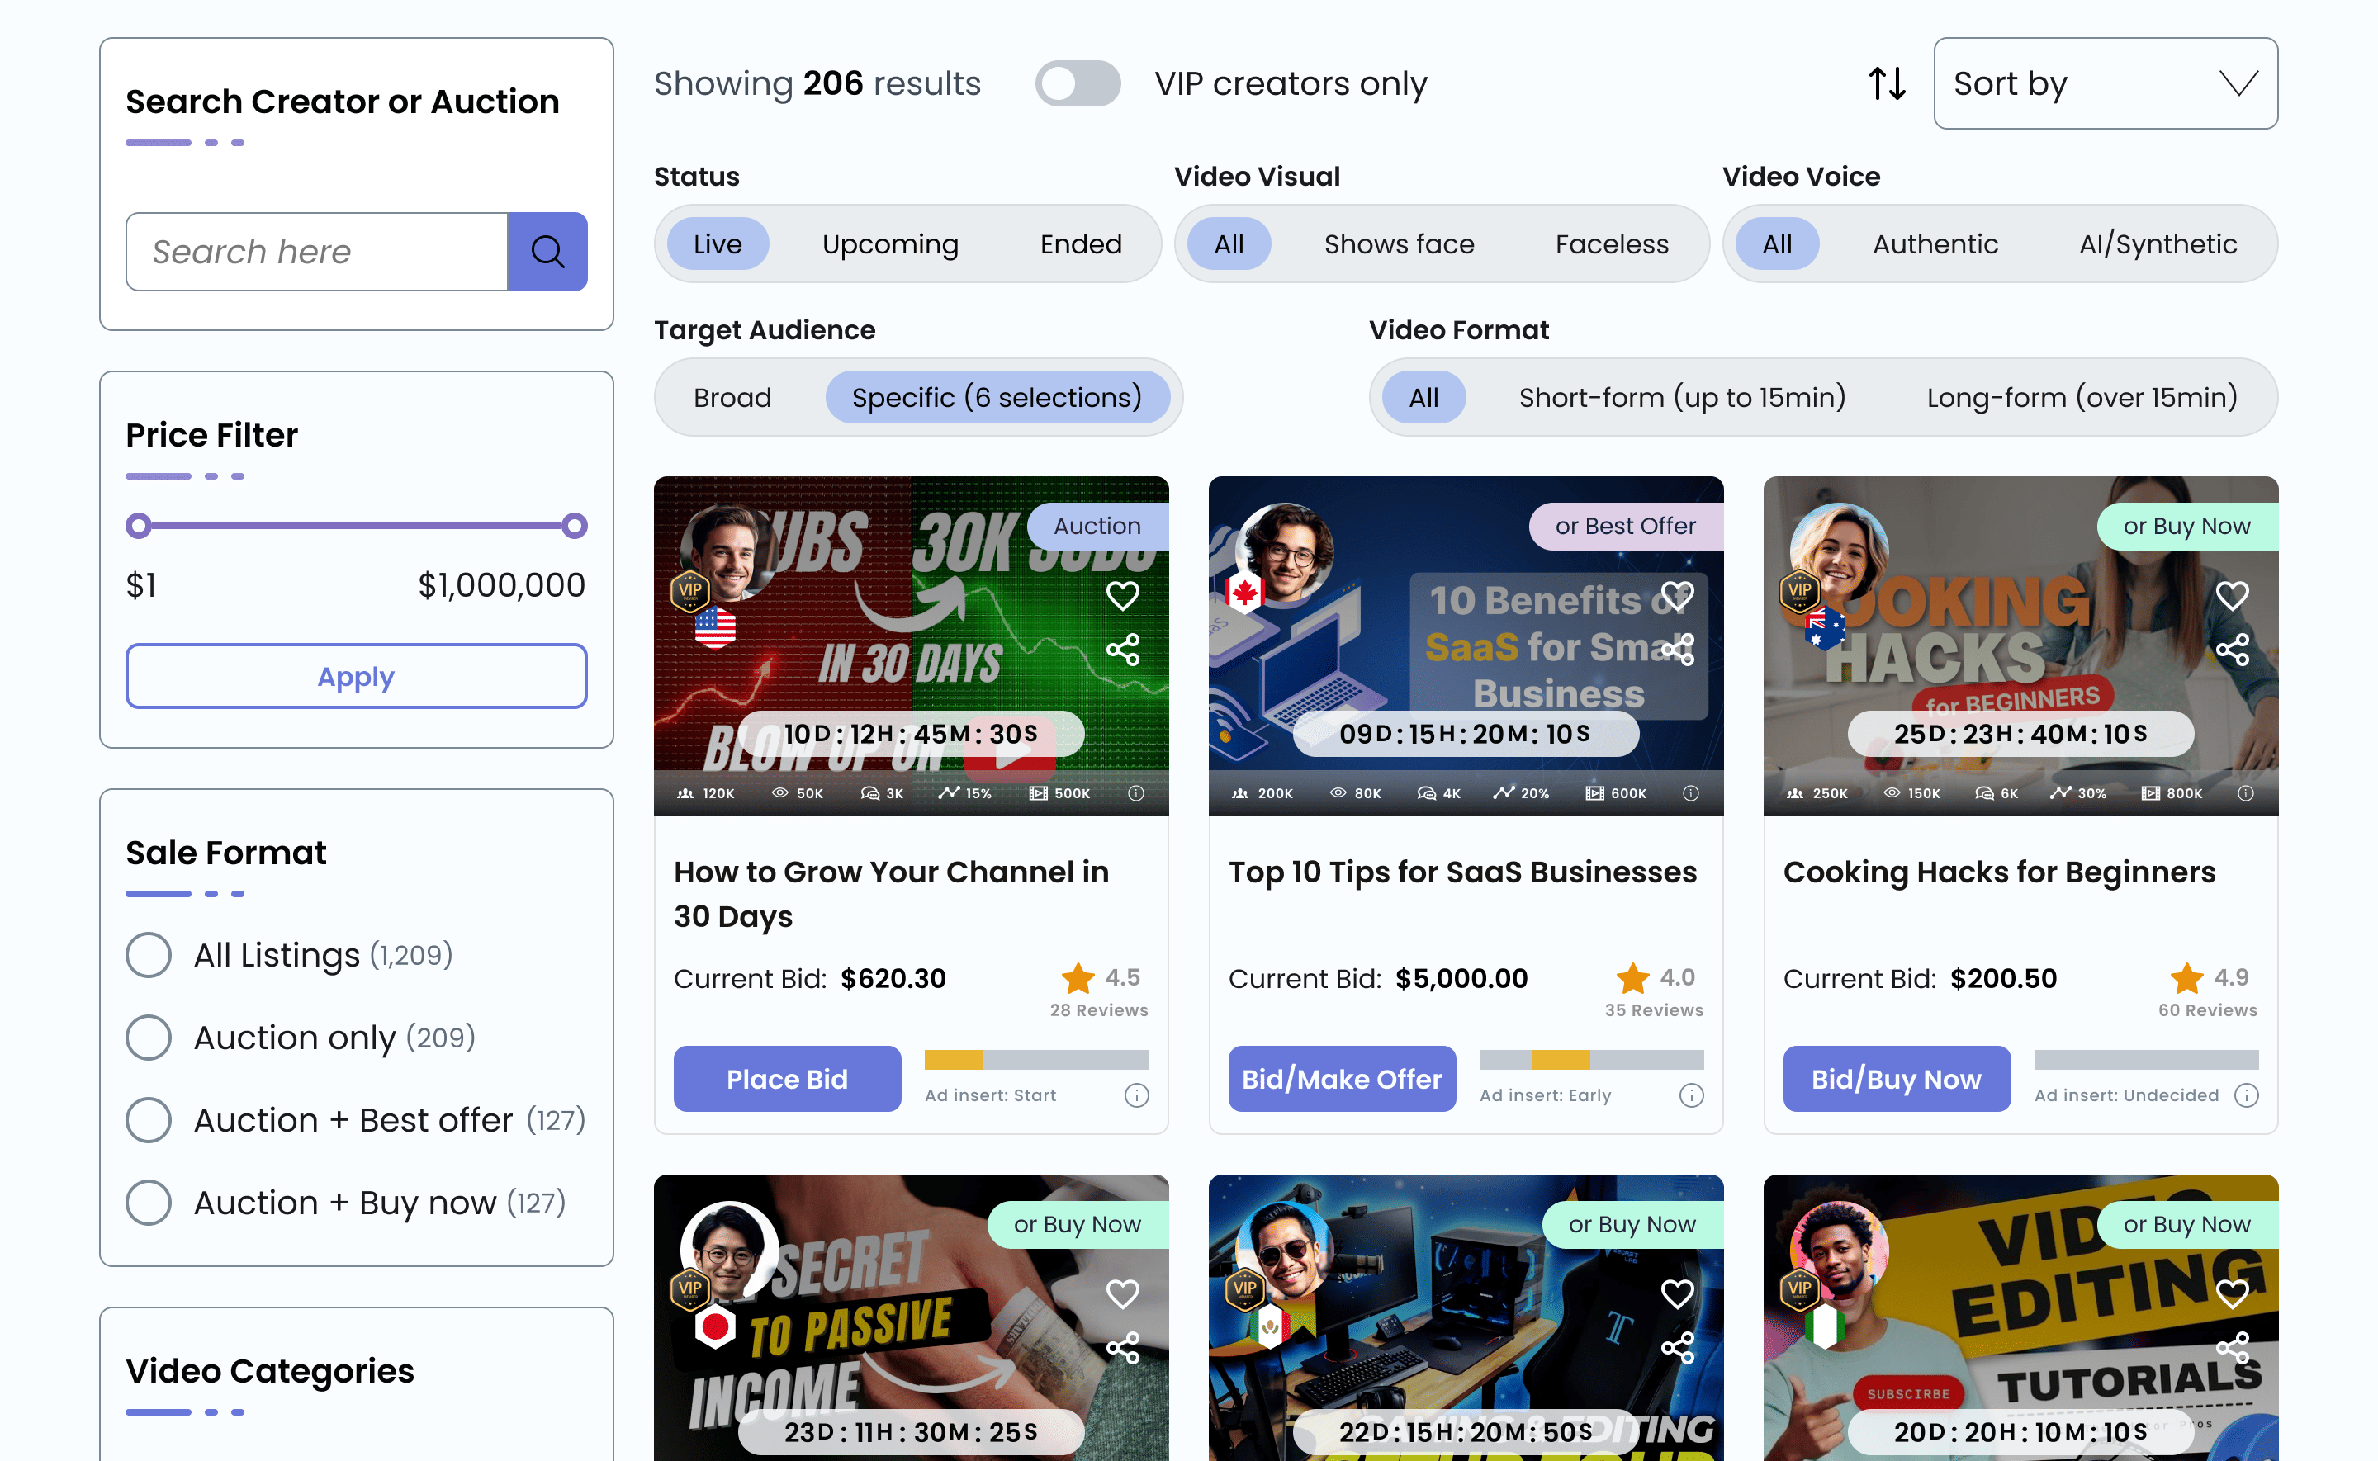The image size is (2378, 1461).
Task: Enable the VIP creators only switch
Action: pyautogui.click(x=1078, y=84)
